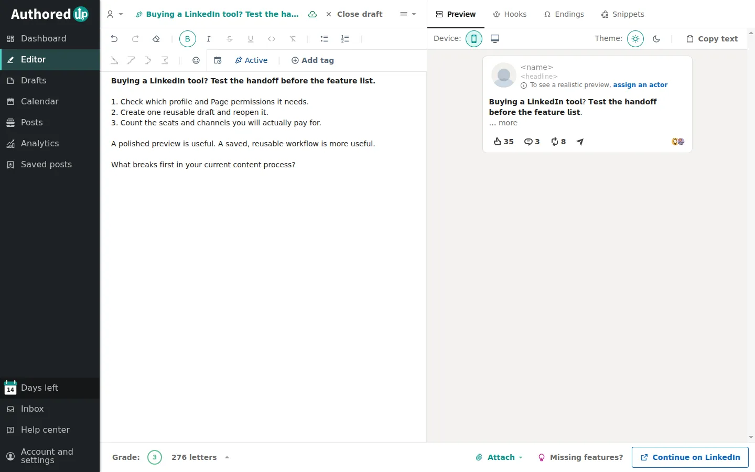The width and height of the screenshot is (755, 472).
Task: Click the Close draft button
Action: click(x=354, y=14)
